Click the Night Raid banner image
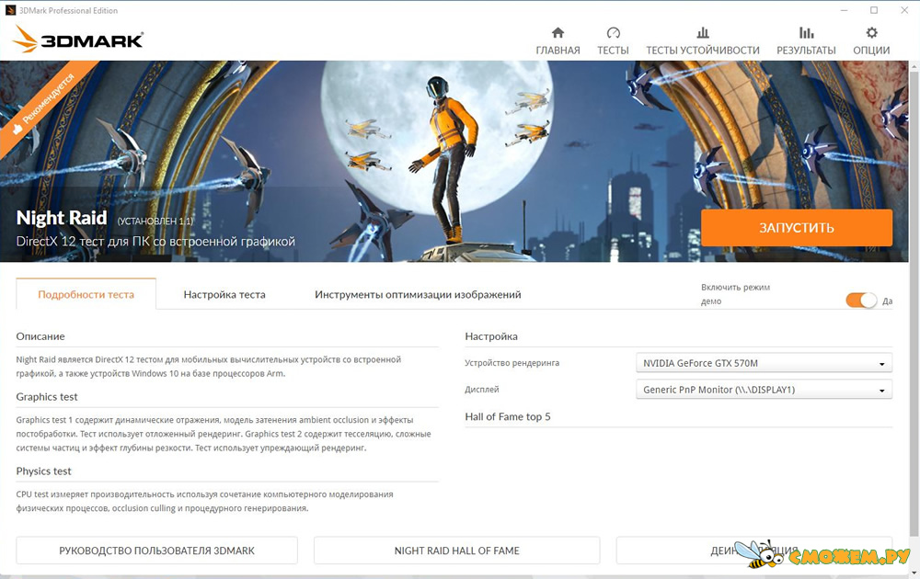The width and height of the screenshot is (920, 579). (x=454, y=161)
